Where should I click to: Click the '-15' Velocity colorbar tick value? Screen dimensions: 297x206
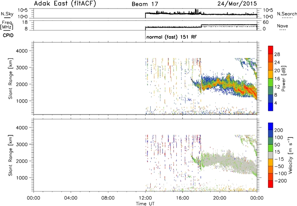(279, 159)
